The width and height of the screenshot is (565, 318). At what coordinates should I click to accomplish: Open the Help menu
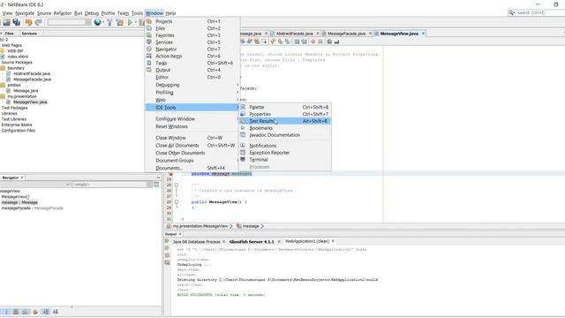click(170, 13)
